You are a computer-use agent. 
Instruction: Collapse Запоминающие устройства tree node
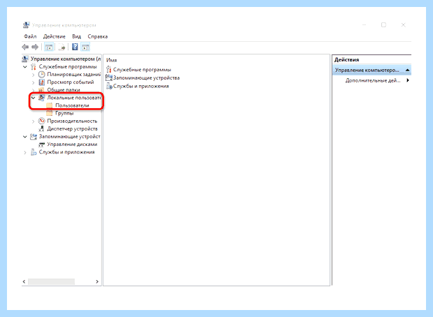tap(25, 137)
